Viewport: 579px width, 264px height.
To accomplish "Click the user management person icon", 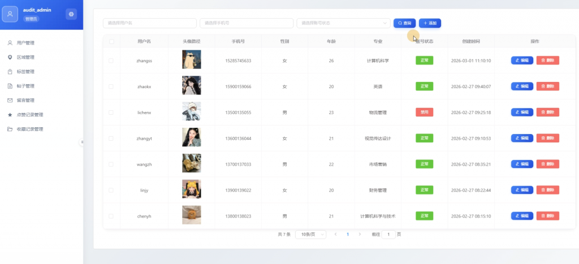I will (x=10, y=43).
